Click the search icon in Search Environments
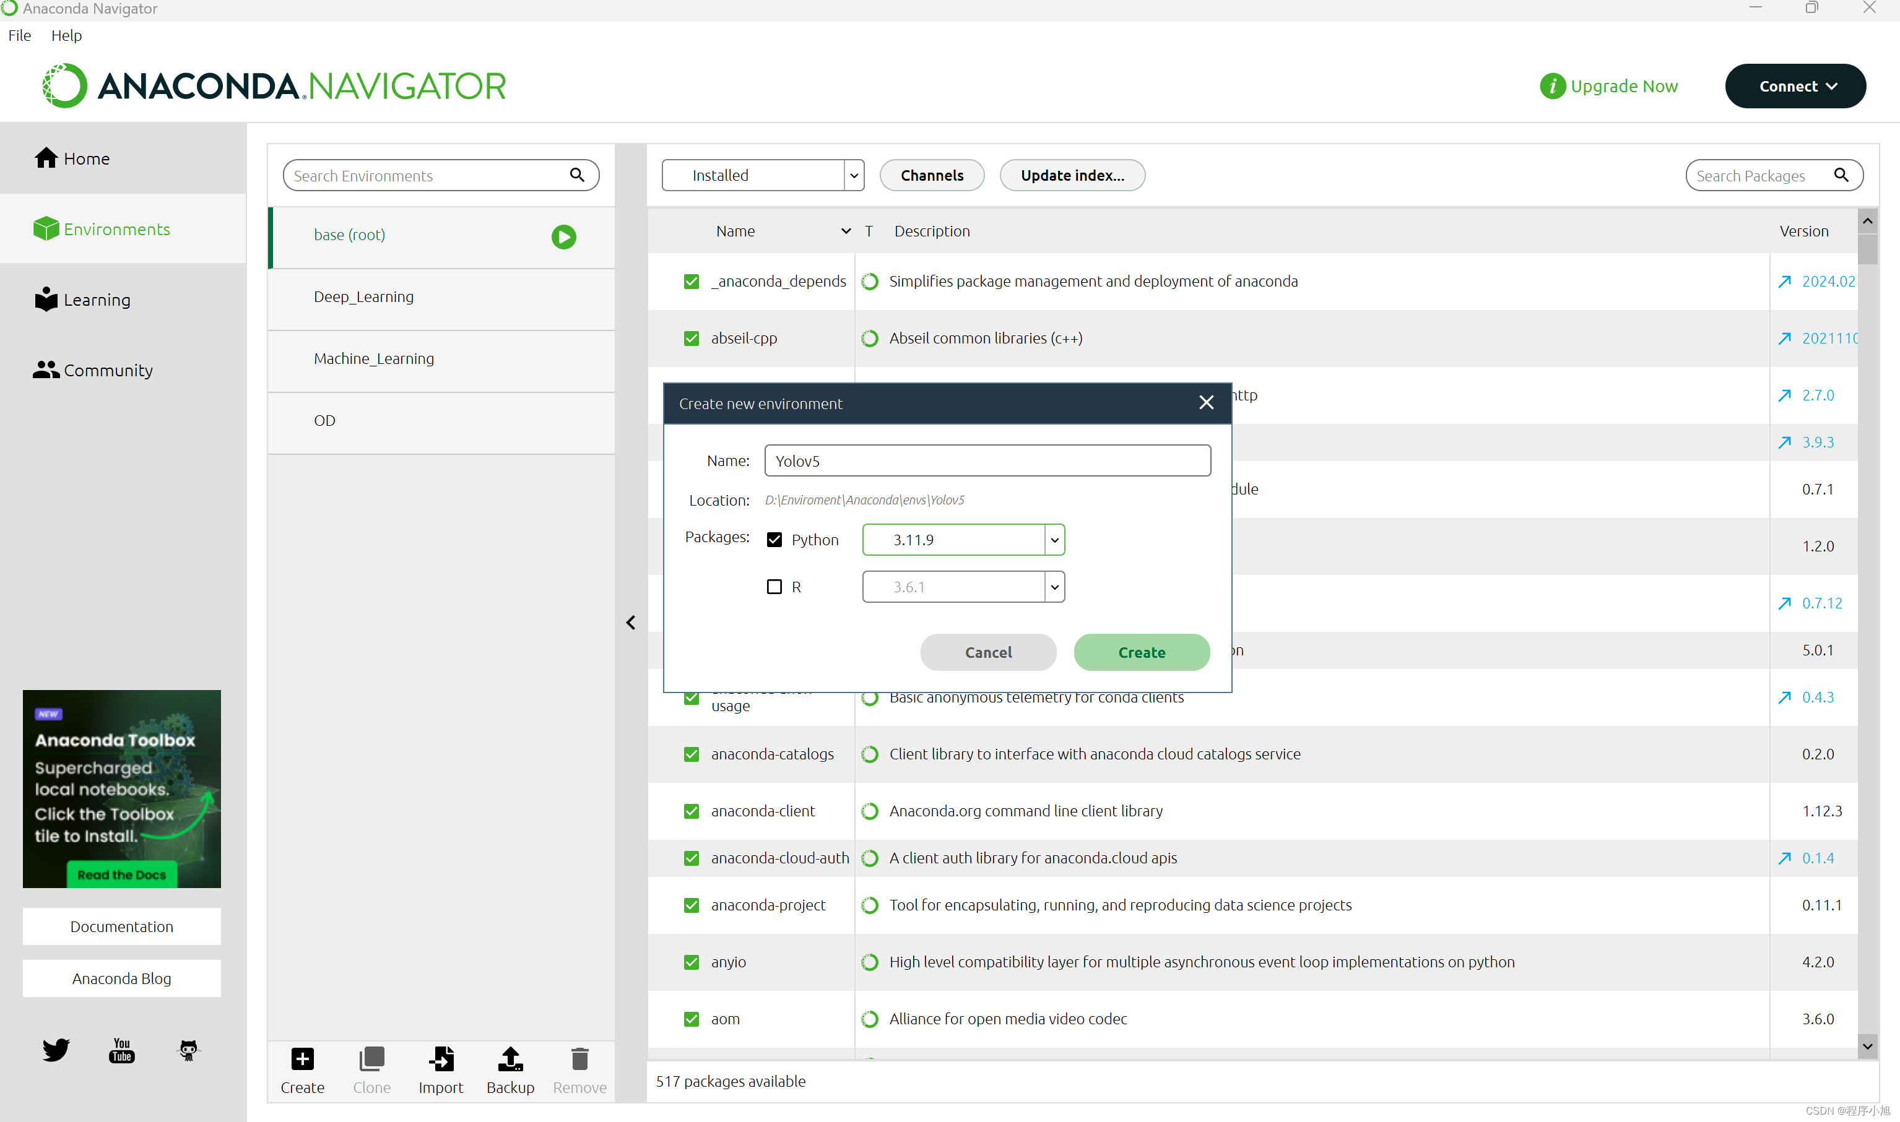The height and width of the screenshot is (1122, 1900). (x=577, y=175)
